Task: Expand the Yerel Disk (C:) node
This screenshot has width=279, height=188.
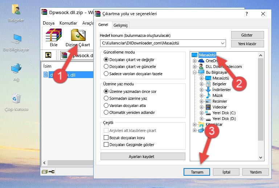Action: click(x=201, y=113)
